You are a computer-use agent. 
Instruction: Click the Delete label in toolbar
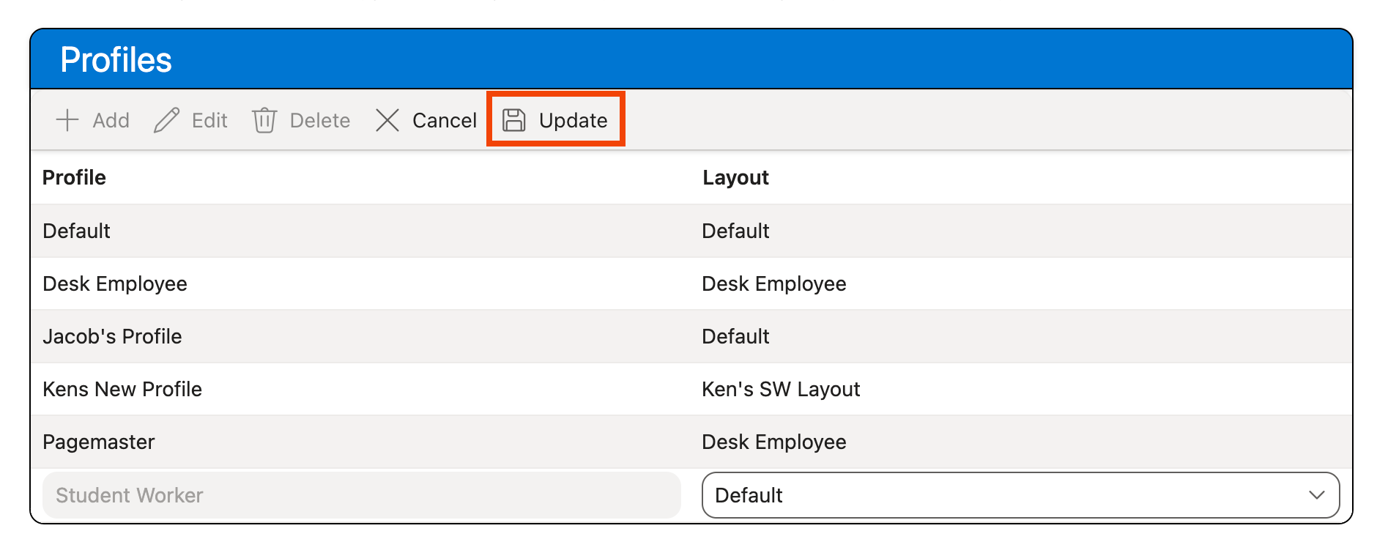pyautogui.click(x=319, y=120)
